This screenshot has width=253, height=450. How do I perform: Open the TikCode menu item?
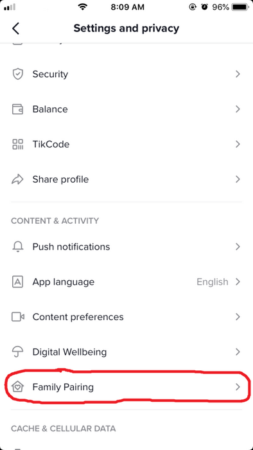(126, 144)
